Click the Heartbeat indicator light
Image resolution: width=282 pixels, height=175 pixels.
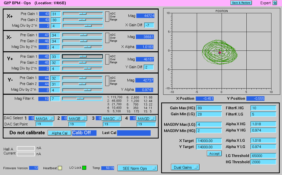[60, 168]
